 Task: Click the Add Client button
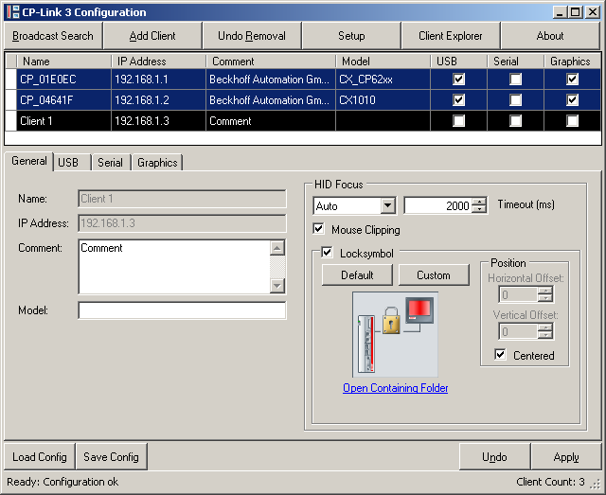pos(152,36)
